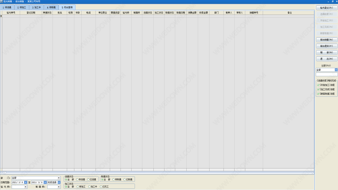The width and height of the screenshot is (338, 190).
Task: Select the 待取镜 radio button
Action: pyautogui.click(x=114, y=180)
